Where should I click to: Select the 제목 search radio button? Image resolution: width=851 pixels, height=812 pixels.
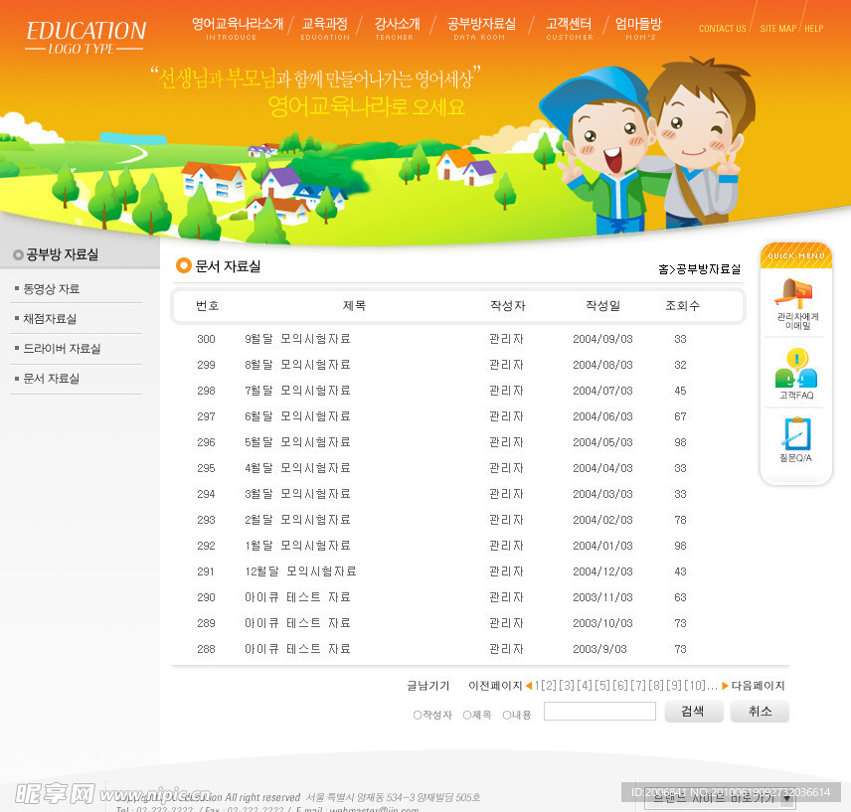point(466,715)
